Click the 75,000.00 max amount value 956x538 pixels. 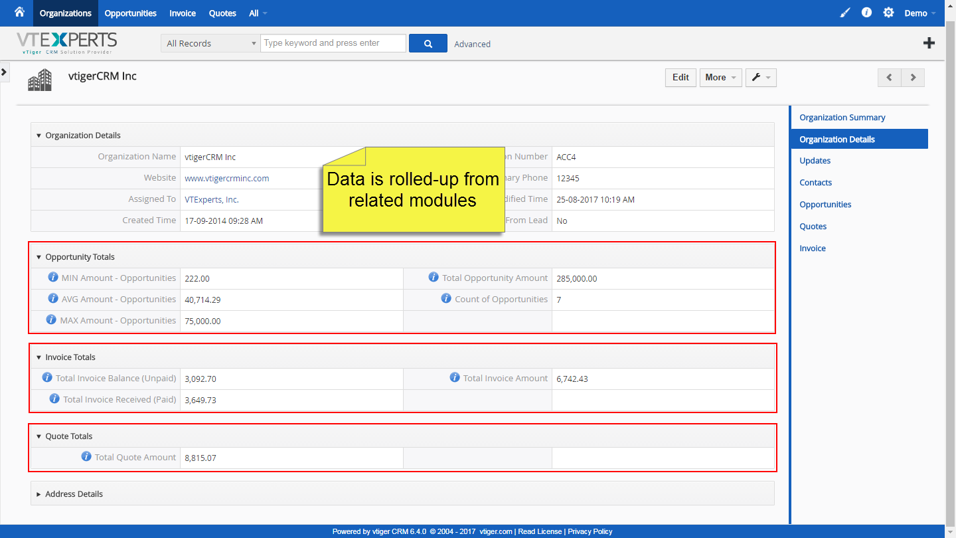pos(202,321)
